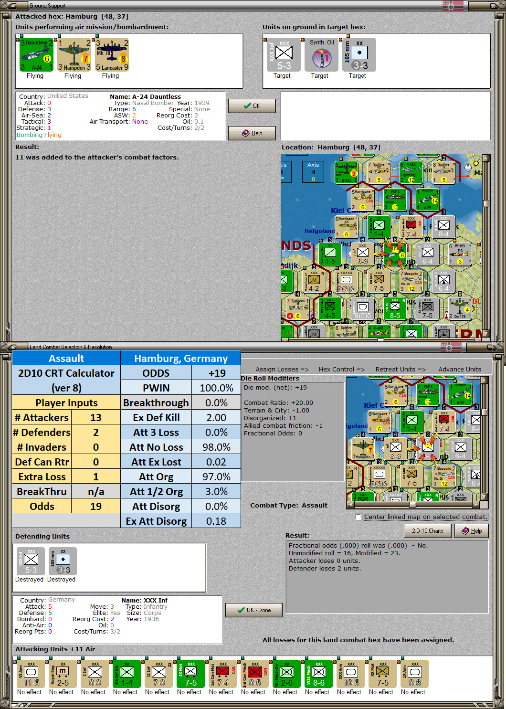Click the 'Ex Def Kill' 2.00 value
Screen dimensions: 506x709
[216, 418]
